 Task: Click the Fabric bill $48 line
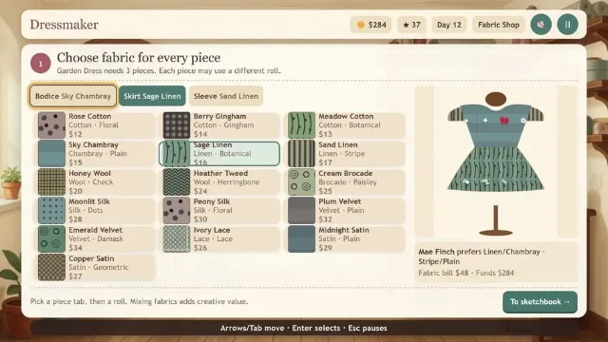point(466,273)
